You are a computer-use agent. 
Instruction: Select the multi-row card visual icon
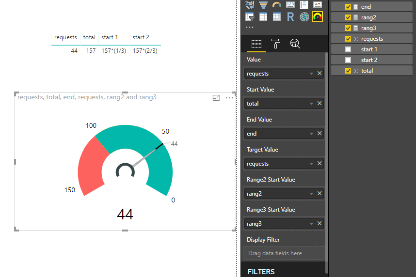click(304, 4)
